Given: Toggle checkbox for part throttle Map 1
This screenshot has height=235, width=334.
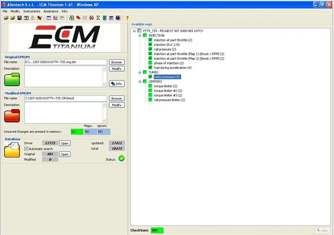Looking at the screenshot, I should click(150, 54).
